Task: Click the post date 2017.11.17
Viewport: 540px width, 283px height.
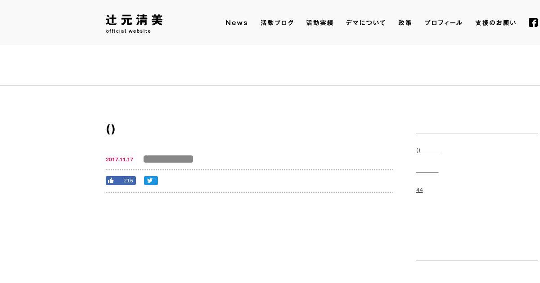Action: pyautogui.click(x=120, y=159)
